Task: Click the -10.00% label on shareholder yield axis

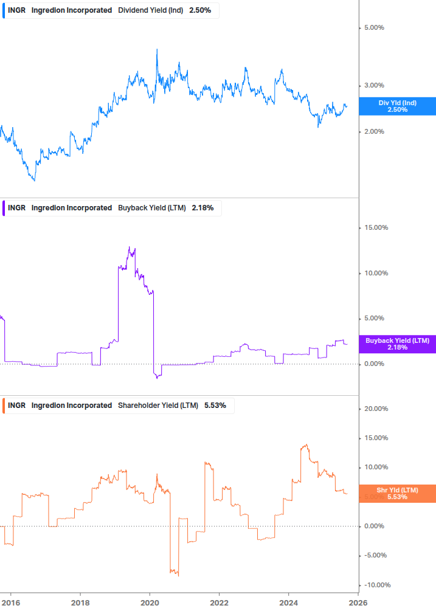Action: pyautogui.click(x=376, y=585)
